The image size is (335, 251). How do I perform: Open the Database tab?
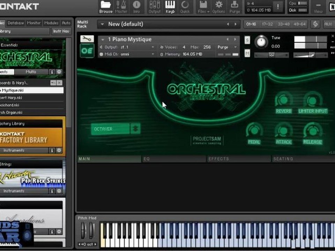16,23
